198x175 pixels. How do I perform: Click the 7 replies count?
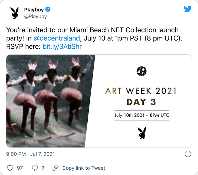43,168
